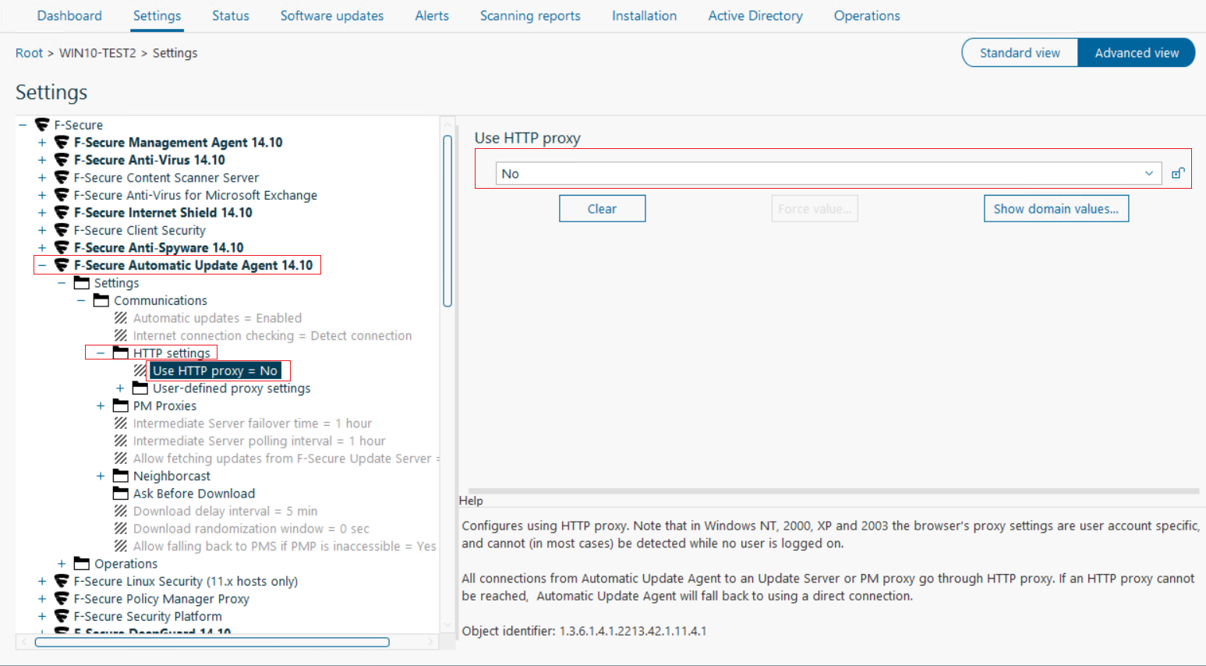Click the Anti-Virus for Microsoft Exchange shield icon
1206x666 pixels.
coord(62,195)
